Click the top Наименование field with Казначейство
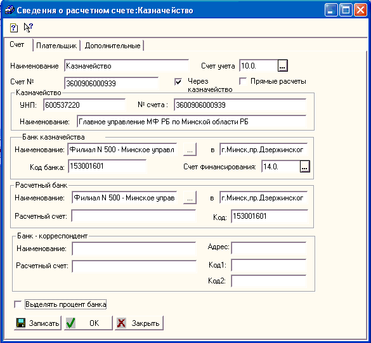This screenshot has width=371, height=343. point(127,65)
